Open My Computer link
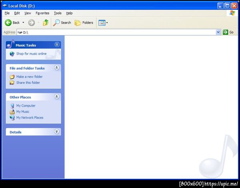Screen dimensions: 240x188 click(26, 106)
